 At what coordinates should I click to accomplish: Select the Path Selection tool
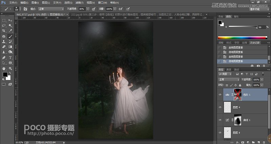tap(4, 63)
